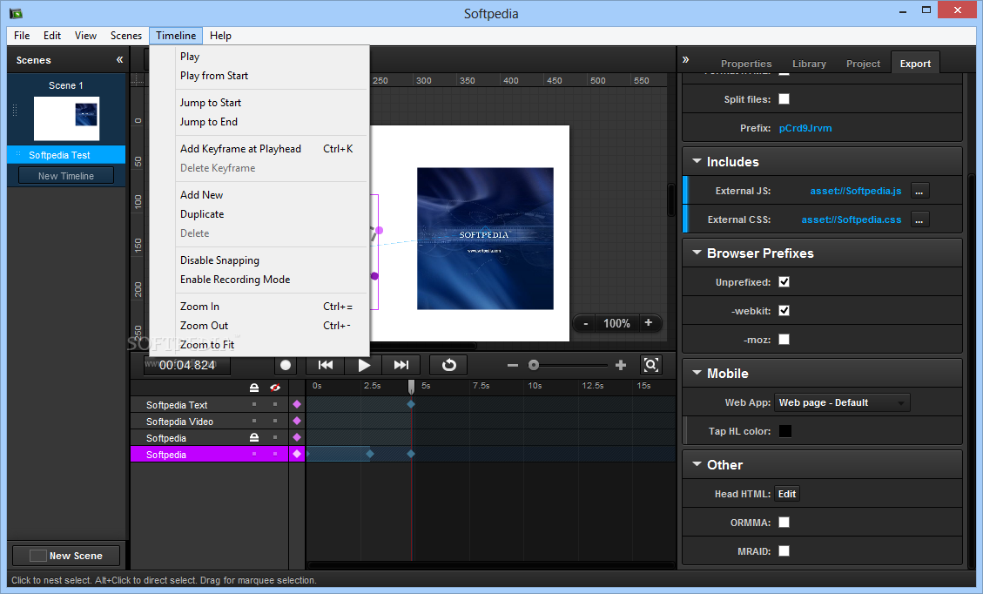
Task: Click the skip-to-end transport button
Action: point(401,365)
